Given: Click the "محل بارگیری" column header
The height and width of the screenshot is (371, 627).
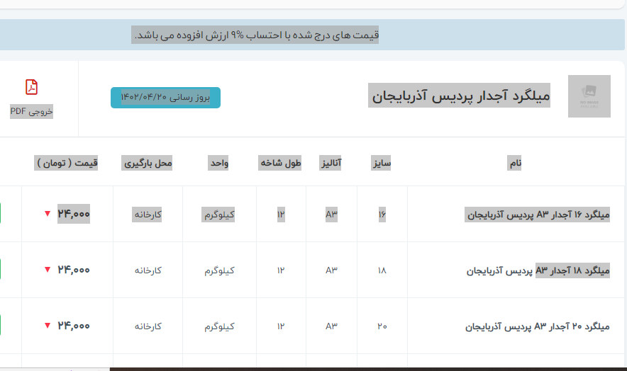Looking at the screenshot, I should [148, 164].
